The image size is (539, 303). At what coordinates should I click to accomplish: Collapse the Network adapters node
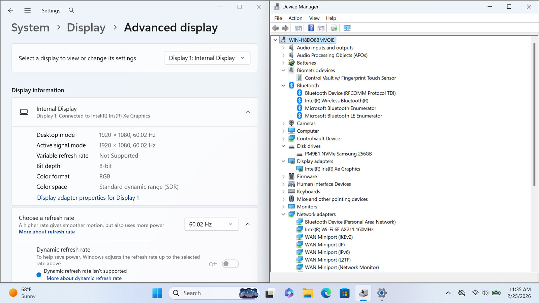[283, 214]
